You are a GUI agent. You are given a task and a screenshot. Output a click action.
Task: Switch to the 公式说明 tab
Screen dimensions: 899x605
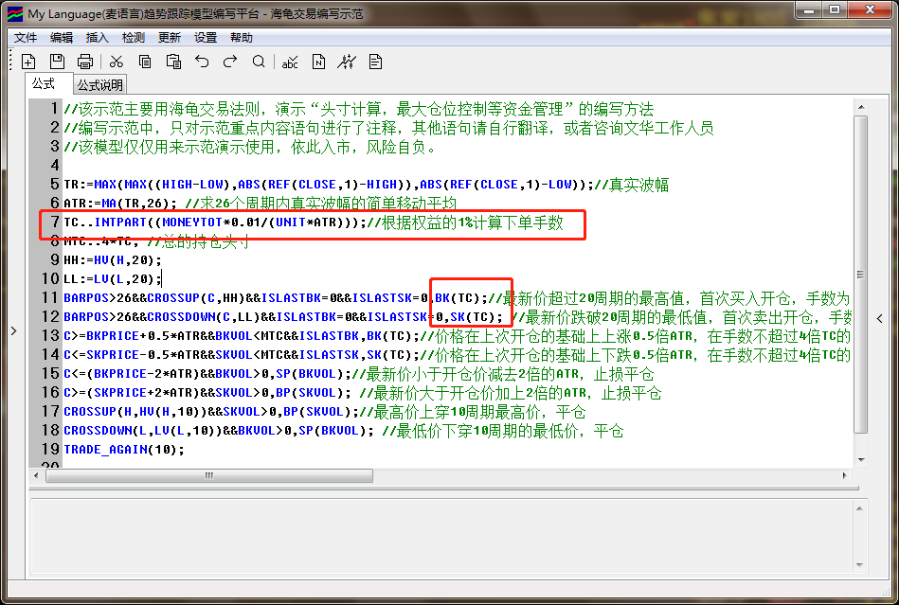[x=100, y=85]
